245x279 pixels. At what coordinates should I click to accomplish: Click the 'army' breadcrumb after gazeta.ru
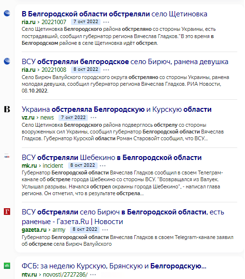[x=59, y=230]
